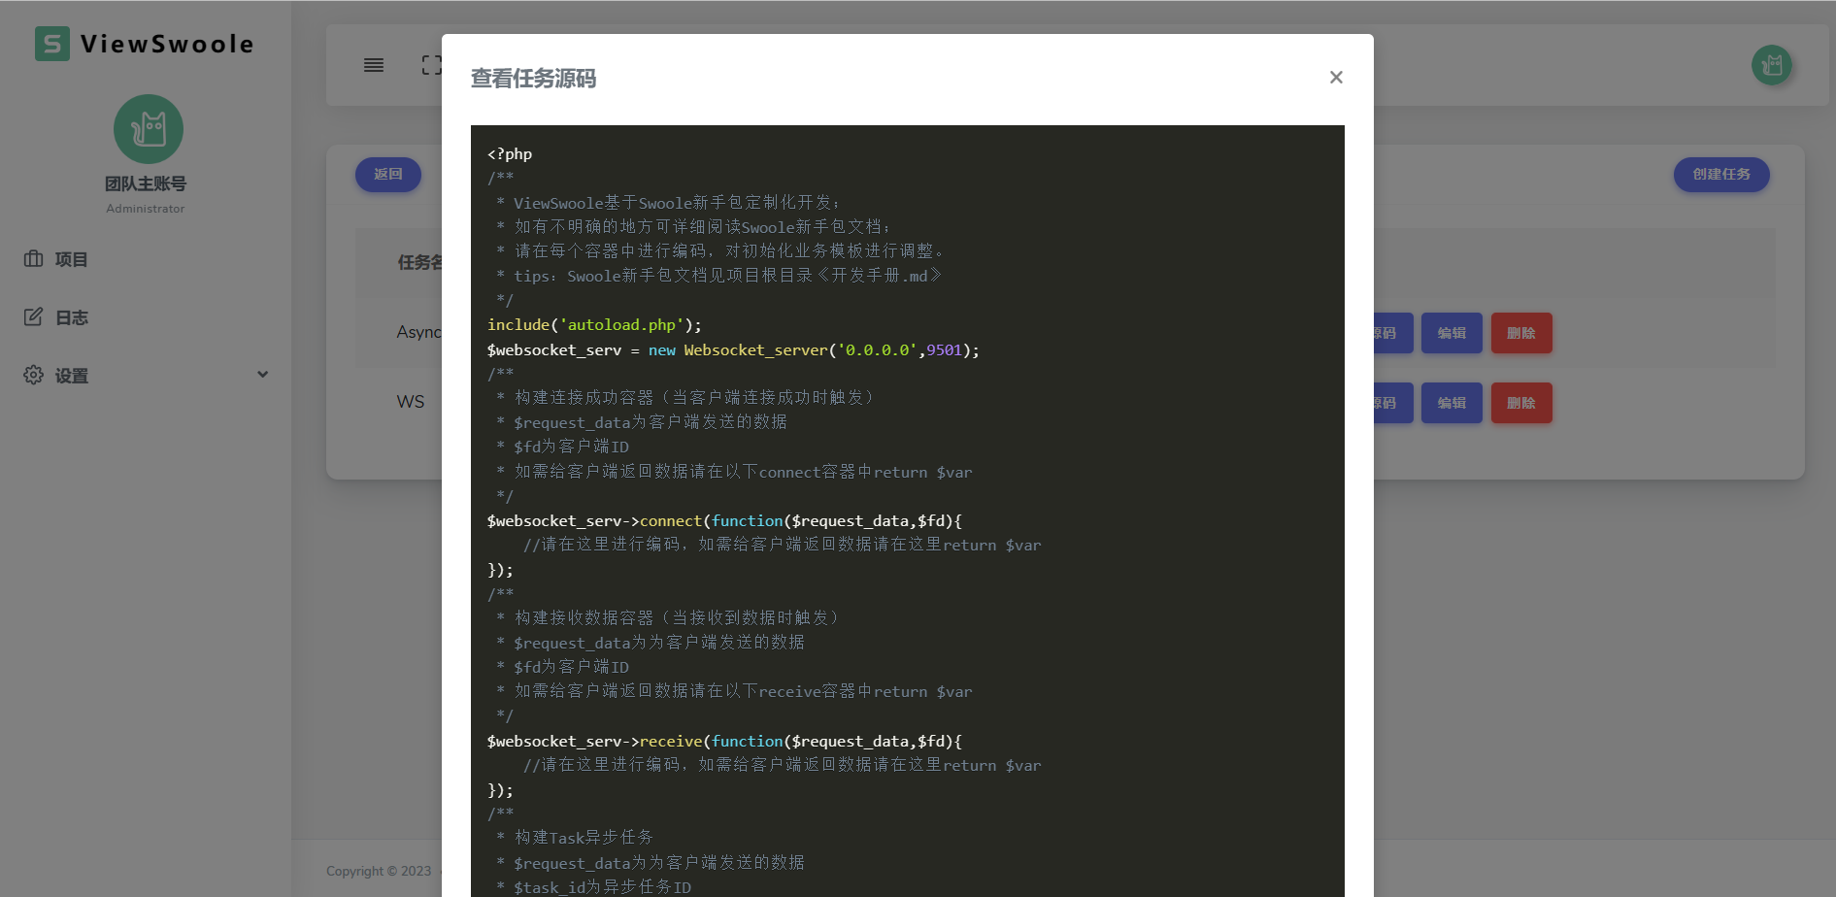Click 编辑 button in the Async row
This screenshot has height=897, width=1836.
pos(1452,333)
